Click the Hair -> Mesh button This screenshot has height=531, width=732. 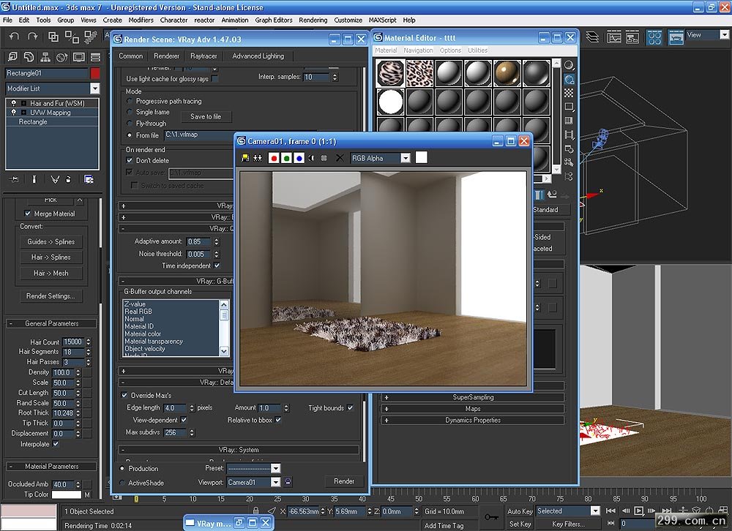tap(51, 273)
